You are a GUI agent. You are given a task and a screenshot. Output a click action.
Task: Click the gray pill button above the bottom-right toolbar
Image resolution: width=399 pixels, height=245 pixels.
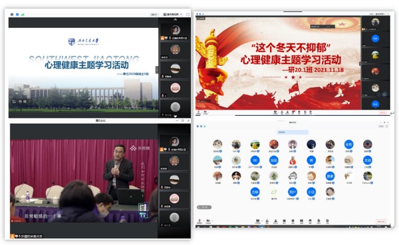pos(204,207)
